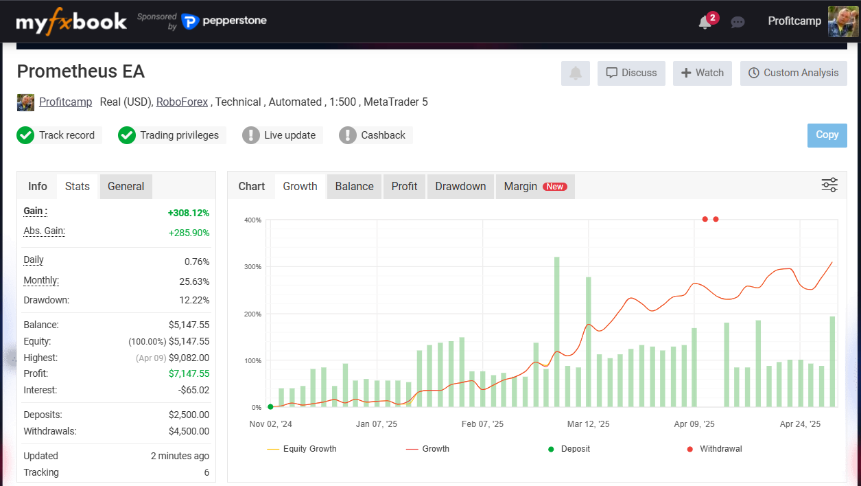Open chart settings sliders icon
861x486 pixels.
coord(829,185)
